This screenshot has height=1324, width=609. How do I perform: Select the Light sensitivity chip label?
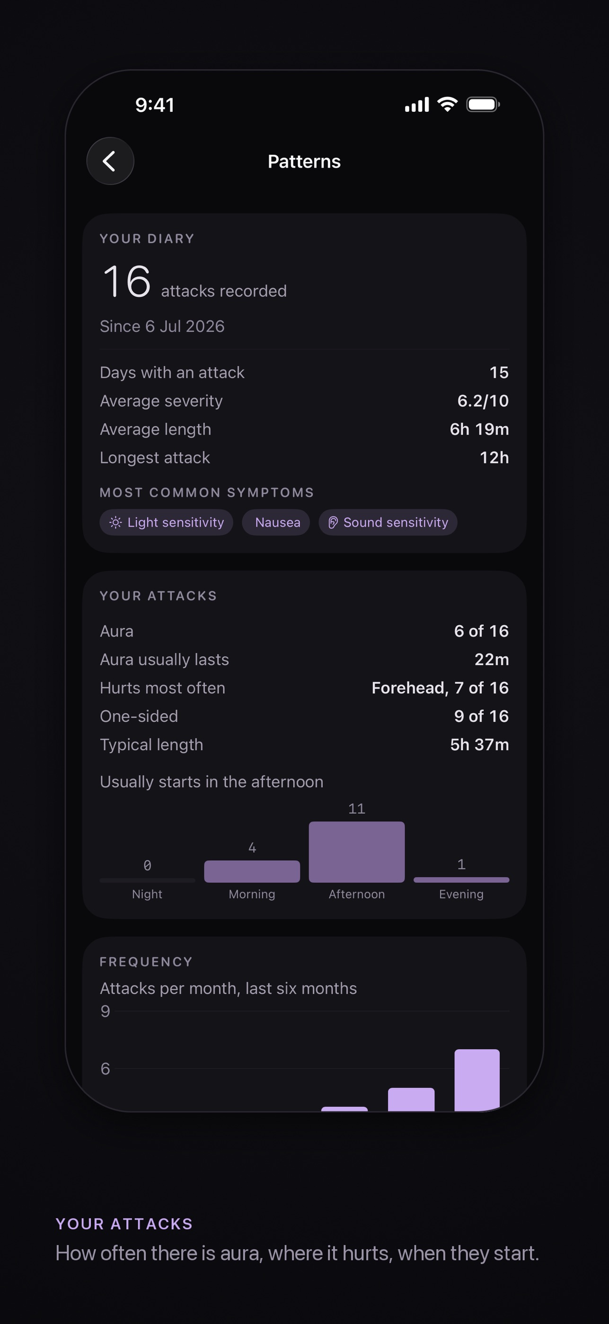point(176,522)
